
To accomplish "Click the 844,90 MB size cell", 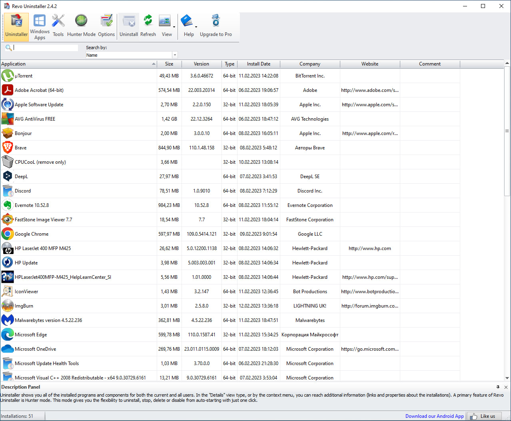I will tap(169, 147).
